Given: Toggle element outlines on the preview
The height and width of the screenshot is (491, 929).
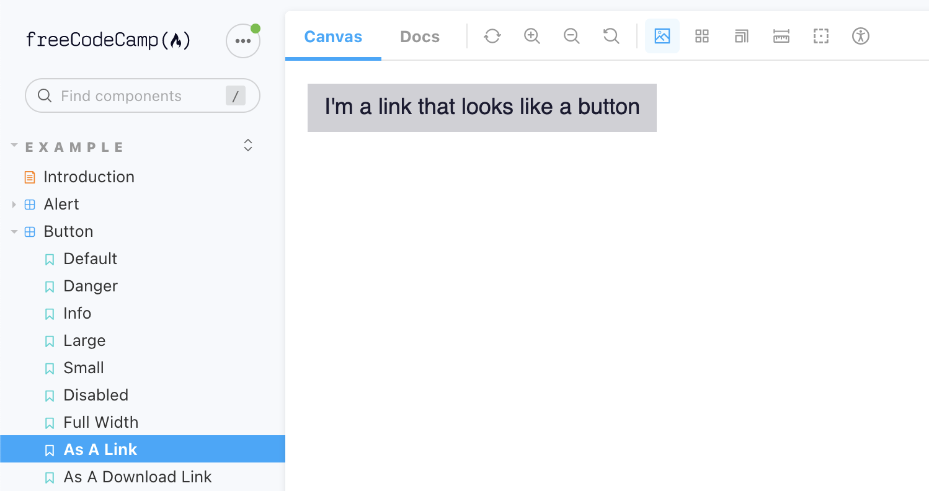Looking at the screenshot, I should click(820, 36).
